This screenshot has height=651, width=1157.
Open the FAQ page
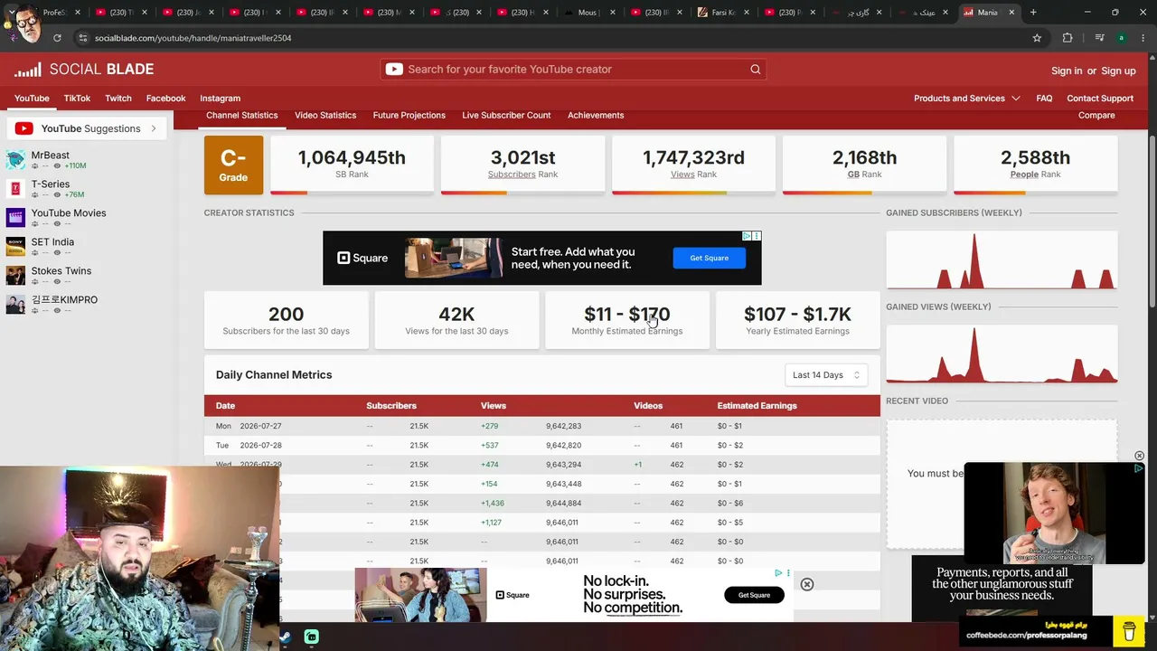tap(1044, 98)
